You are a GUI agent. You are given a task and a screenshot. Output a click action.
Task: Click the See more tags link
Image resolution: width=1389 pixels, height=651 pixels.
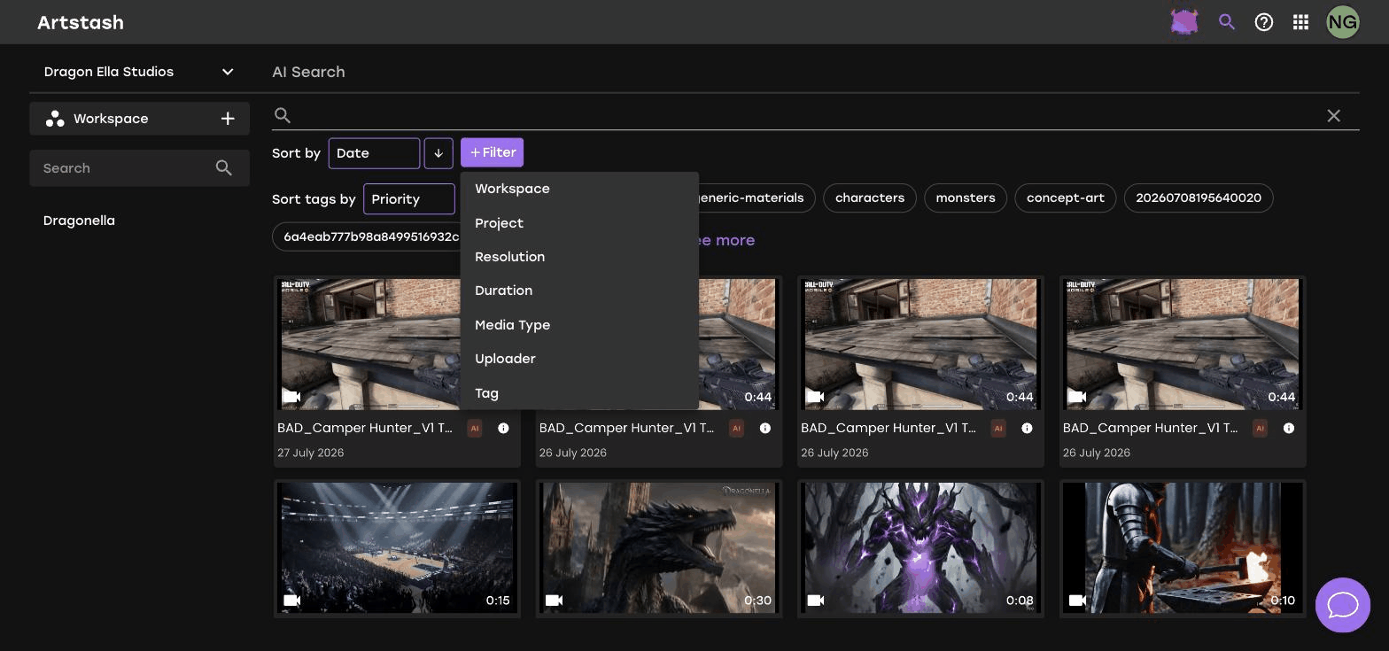[726, 240]
